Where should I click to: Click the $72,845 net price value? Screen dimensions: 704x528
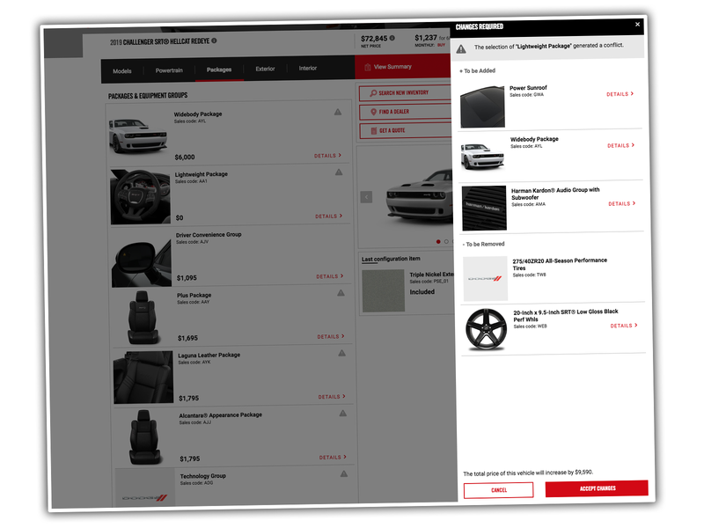pos(374,39)
